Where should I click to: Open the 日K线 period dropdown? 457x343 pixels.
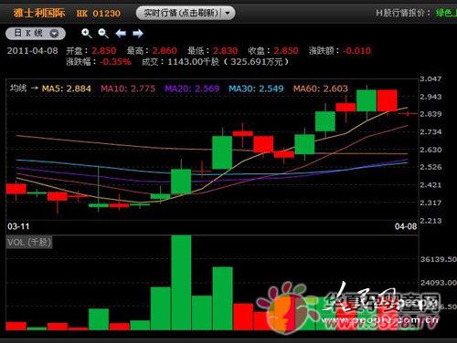click(x=36, y=33)
